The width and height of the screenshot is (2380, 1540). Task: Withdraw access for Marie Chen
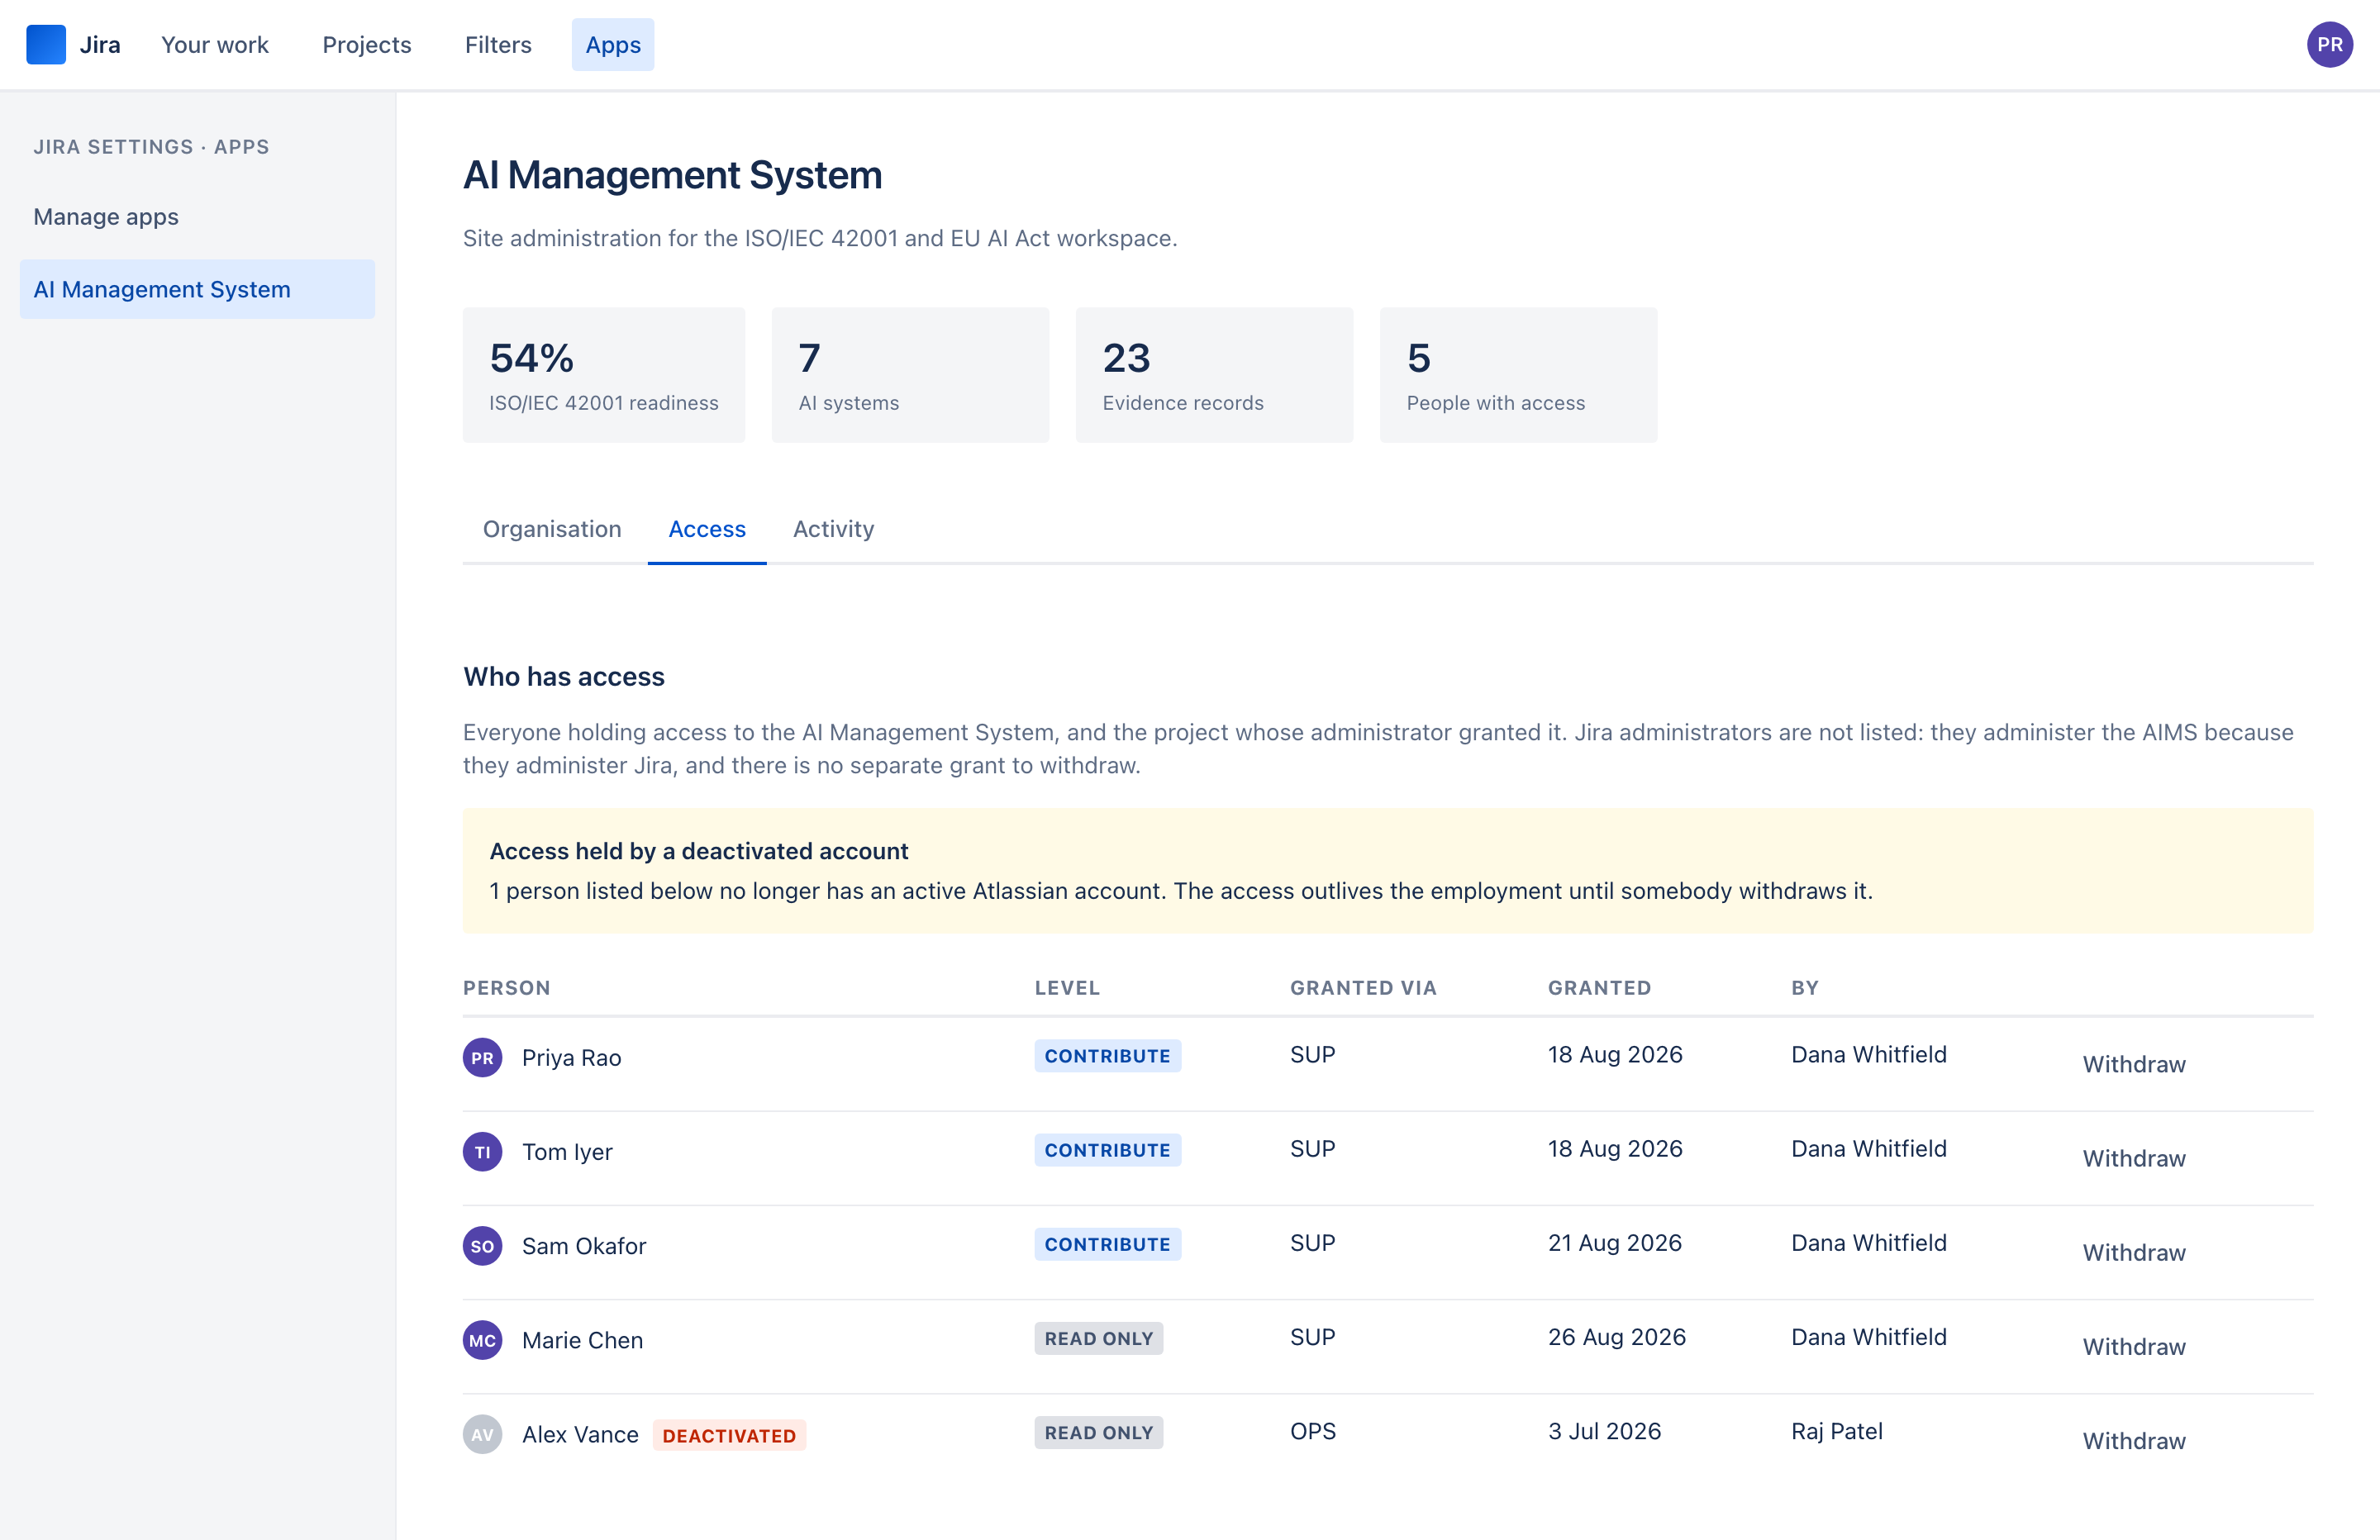2134,1346
